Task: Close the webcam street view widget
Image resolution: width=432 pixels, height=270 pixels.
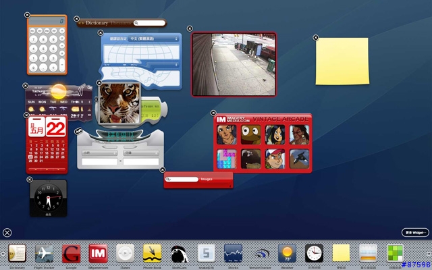Action: click(x=190, y=28)
